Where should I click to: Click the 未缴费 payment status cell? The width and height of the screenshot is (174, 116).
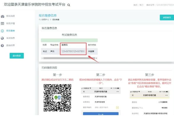tap(91, 51)
